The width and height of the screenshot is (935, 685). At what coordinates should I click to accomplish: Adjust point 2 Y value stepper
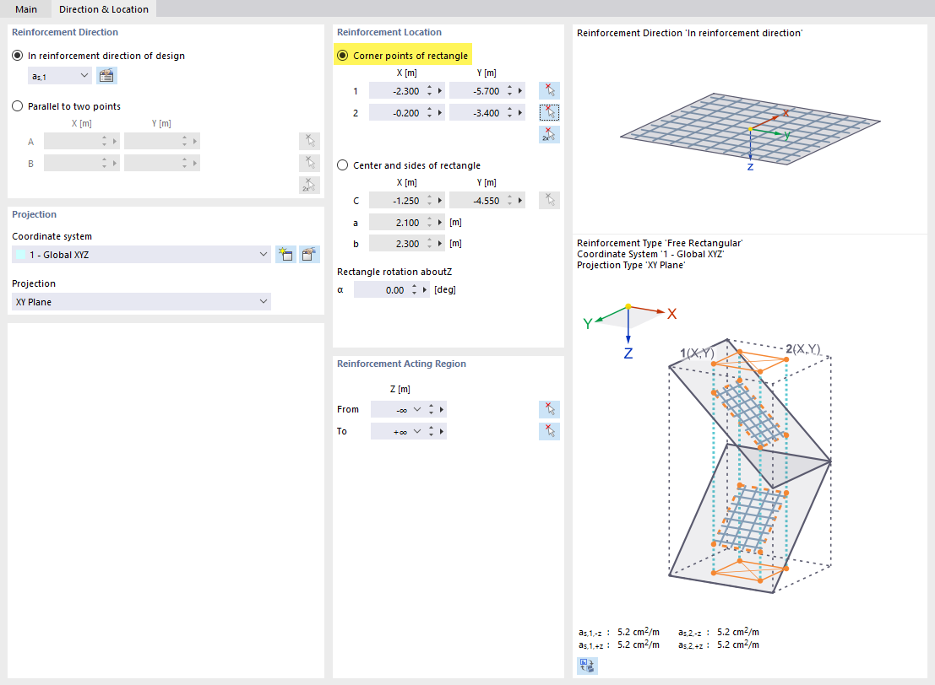click(510, 112)
